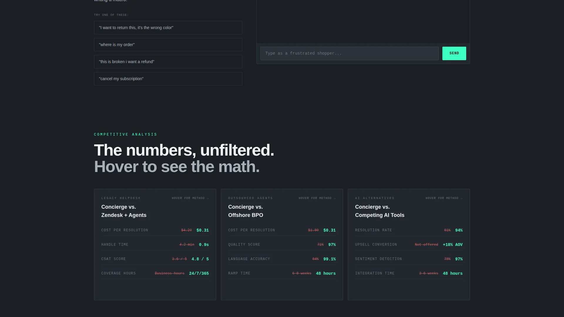
Task: Click the OUTSOURCED AGENTS label
Action: tap(251, 198)
